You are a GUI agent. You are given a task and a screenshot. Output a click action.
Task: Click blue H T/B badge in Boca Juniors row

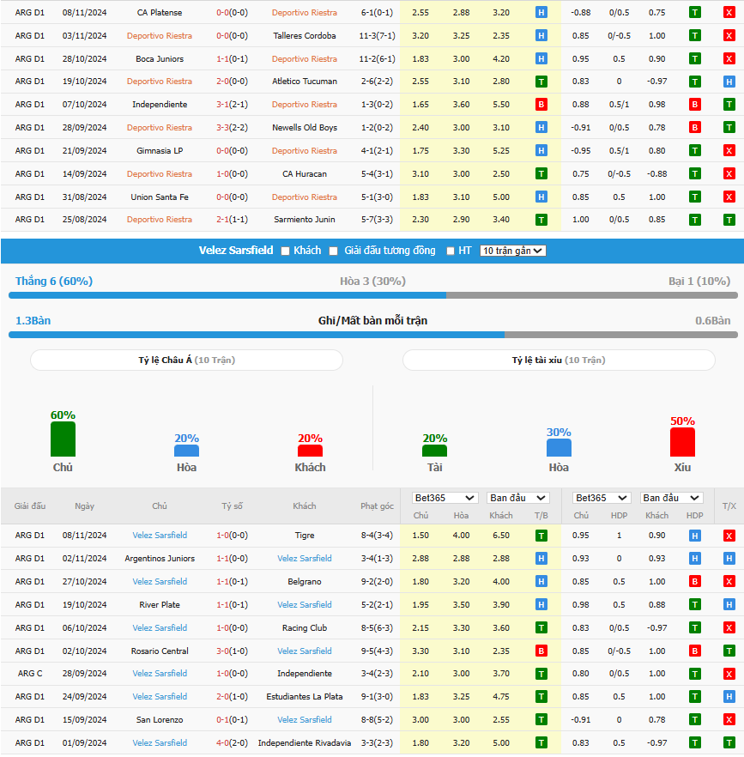point(541,59)
